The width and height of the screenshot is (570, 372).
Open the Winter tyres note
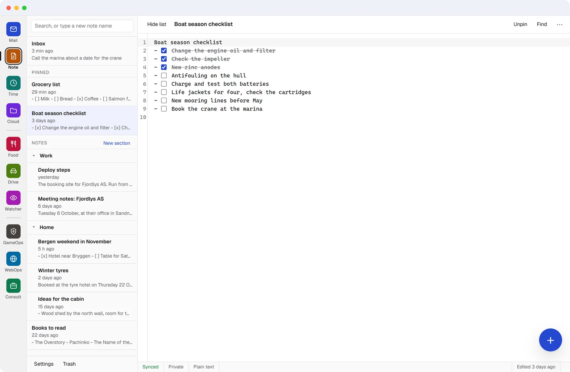point(82,278)
